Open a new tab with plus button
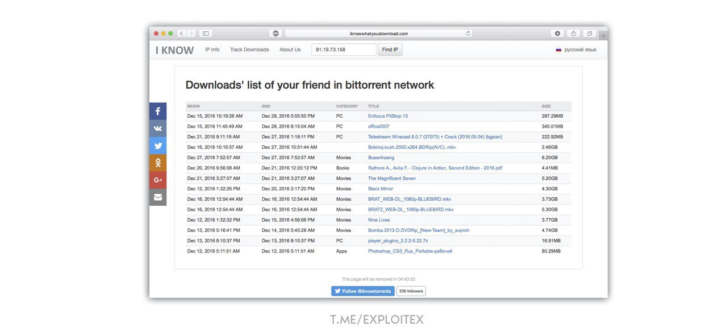The image size is (727, 332). pos(603,35)
